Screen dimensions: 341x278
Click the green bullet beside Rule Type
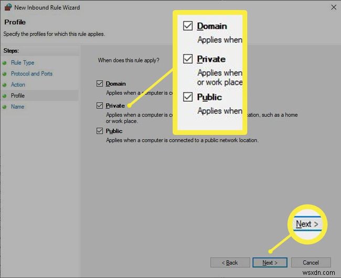[5, 63]
